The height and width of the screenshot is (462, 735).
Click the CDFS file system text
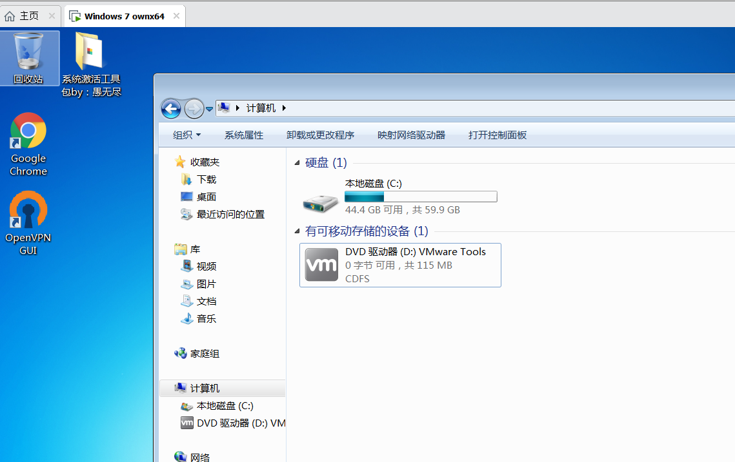tap(357, 279)
